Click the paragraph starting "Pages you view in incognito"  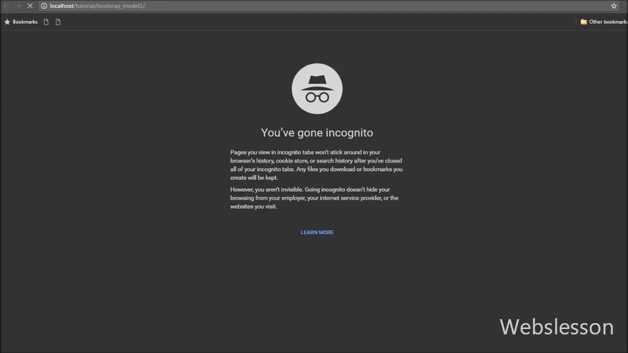tap(316, 165)
